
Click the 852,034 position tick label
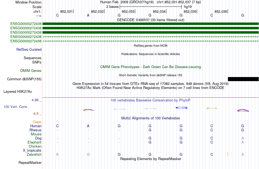[159, 11]
